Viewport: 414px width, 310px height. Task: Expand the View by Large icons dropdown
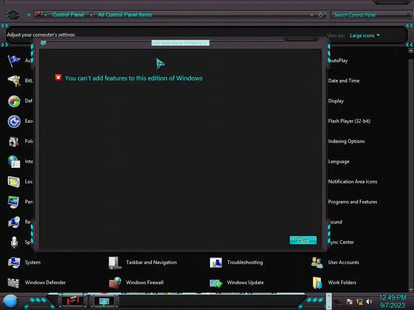point(365,36)
